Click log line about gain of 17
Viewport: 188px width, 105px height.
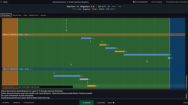(x=32, y=91)
